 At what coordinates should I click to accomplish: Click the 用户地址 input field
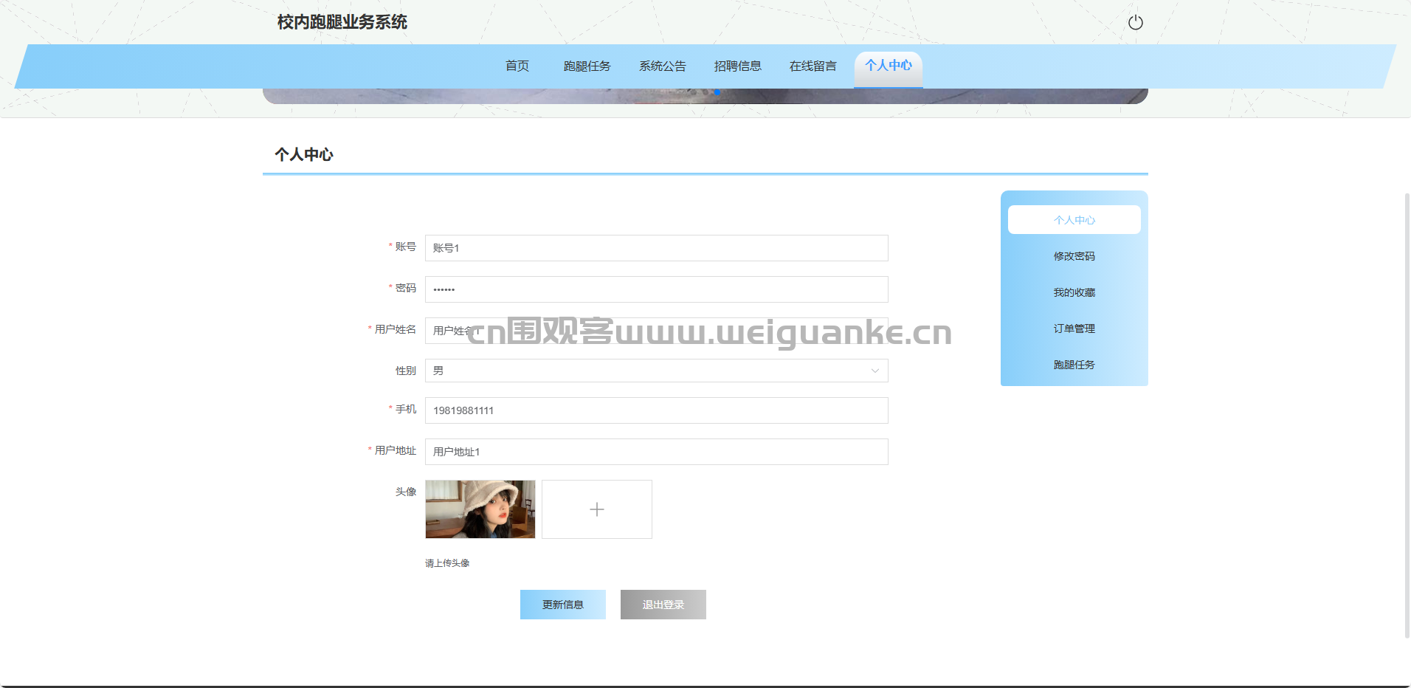[656, 452]
